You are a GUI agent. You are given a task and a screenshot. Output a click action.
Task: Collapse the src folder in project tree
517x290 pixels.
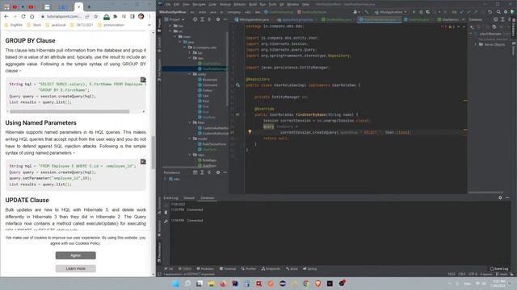[170, 31]
